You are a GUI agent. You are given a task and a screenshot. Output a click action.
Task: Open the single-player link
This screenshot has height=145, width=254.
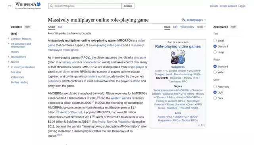pyautogui.click(x=136, y=67)
